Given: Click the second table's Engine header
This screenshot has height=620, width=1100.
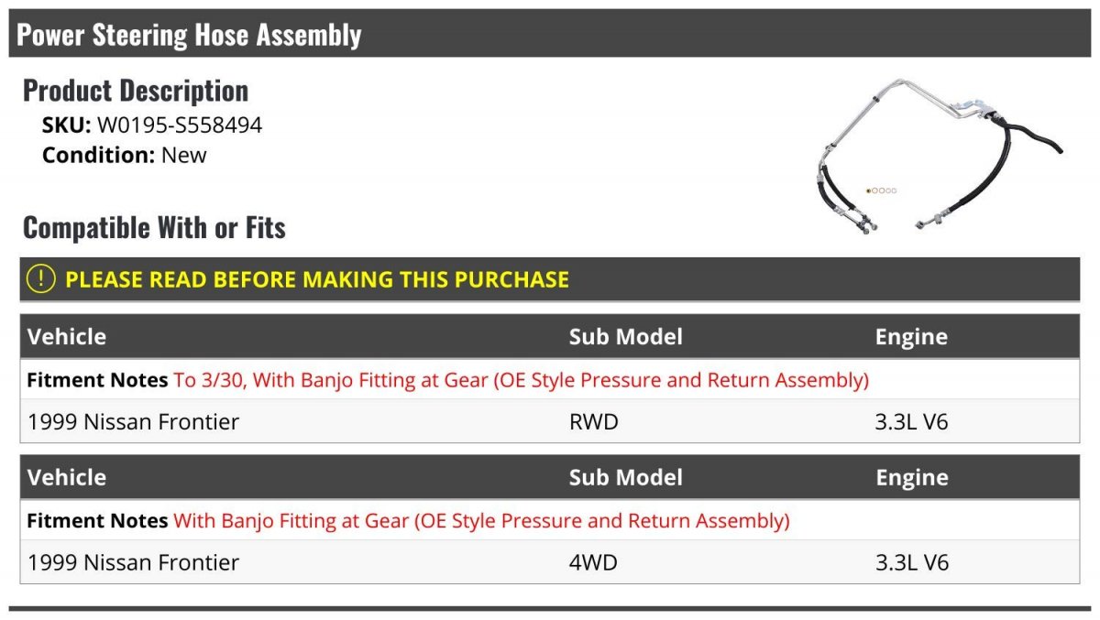Looking at the screenshot, I should point(911,477).
